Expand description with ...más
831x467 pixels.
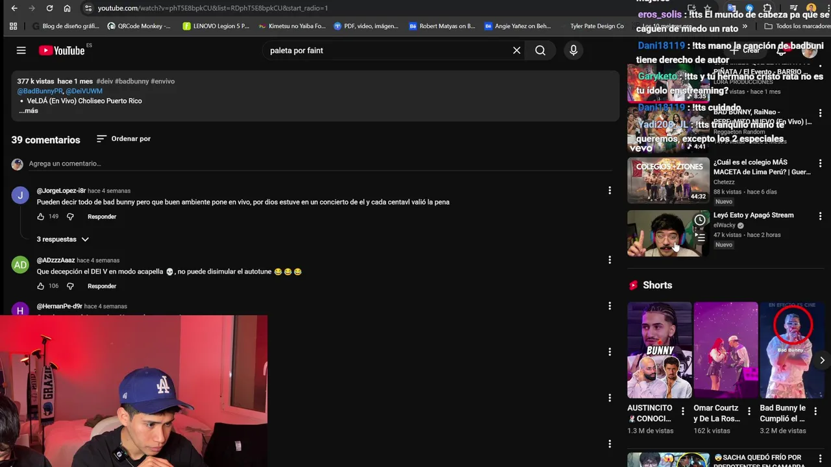(29, 111)
